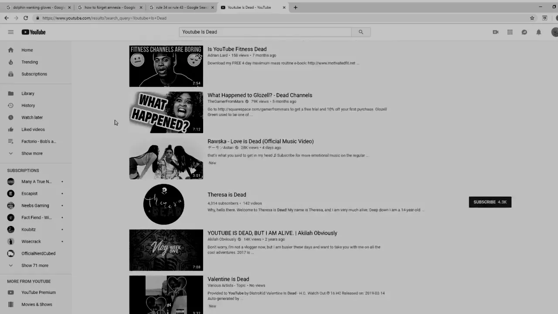Viewport: 558px width, 314px height.
Task: Open Various Artists - Topic channel name
Action: click(227, 286)
